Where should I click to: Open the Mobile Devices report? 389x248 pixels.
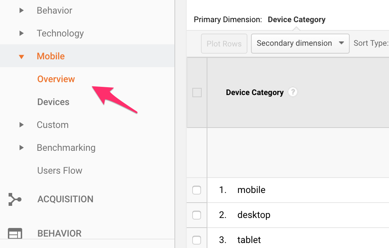tap(53, 102)
